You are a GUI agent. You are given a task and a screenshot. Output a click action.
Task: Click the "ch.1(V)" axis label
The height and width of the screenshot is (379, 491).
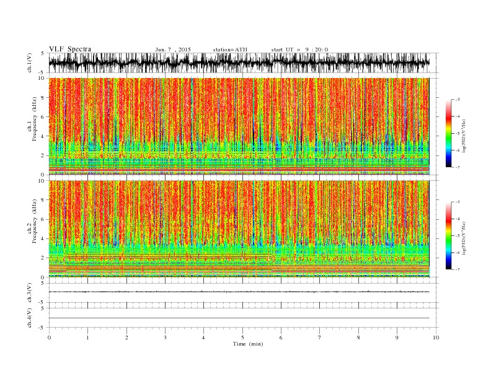[30, 63]
